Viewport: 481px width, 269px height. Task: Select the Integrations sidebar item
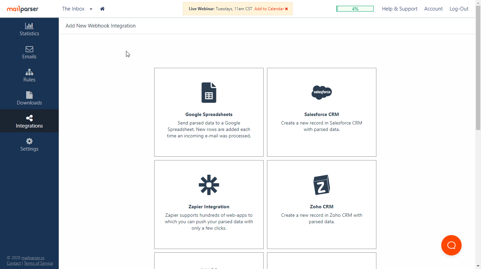point(29,121)
